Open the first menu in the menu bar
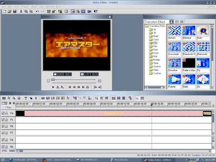This screenshot has width=216, height=162. click(x=4, y=7)
